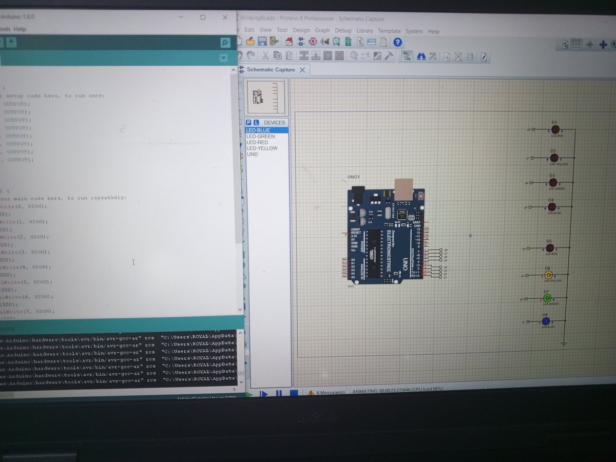
Task: Click the L library button in device selector
Action: tap(256, 123)
